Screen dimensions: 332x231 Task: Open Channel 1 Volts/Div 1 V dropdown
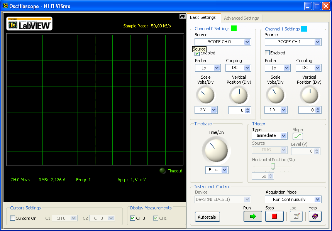(276, 110)
